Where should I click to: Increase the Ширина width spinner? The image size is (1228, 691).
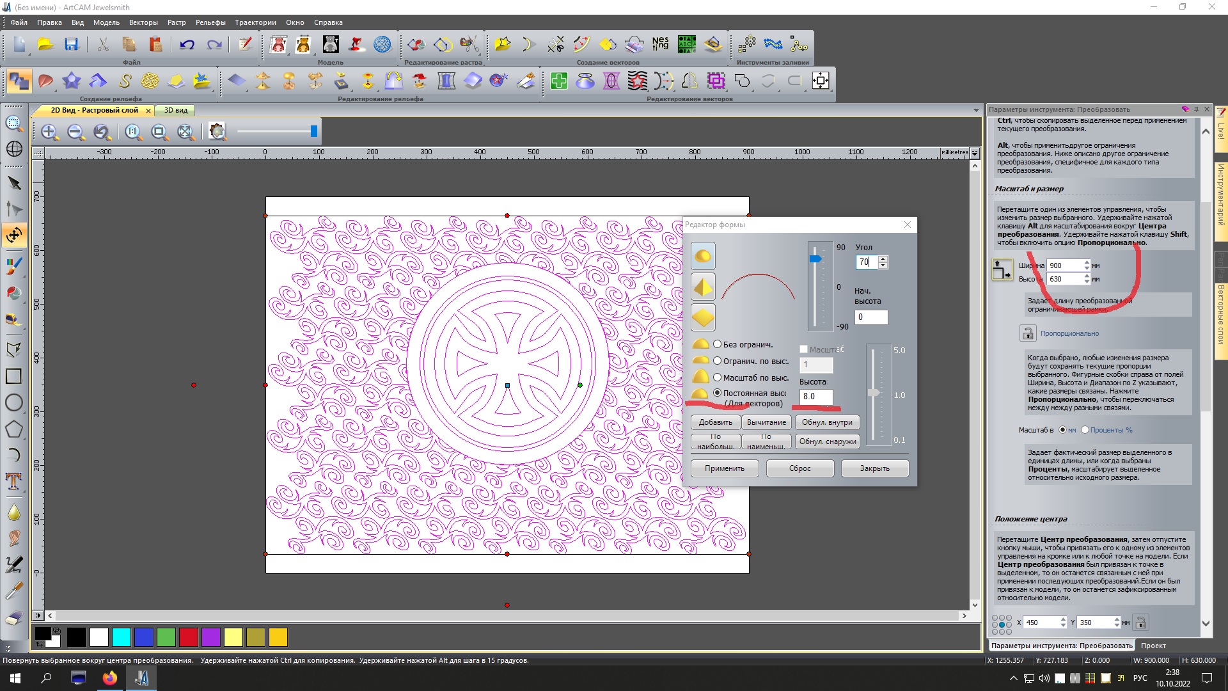coord(1087,262)
